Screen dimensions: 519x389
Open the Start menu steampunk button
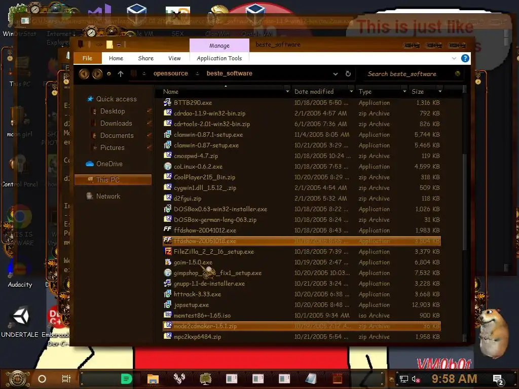[18, 379]
